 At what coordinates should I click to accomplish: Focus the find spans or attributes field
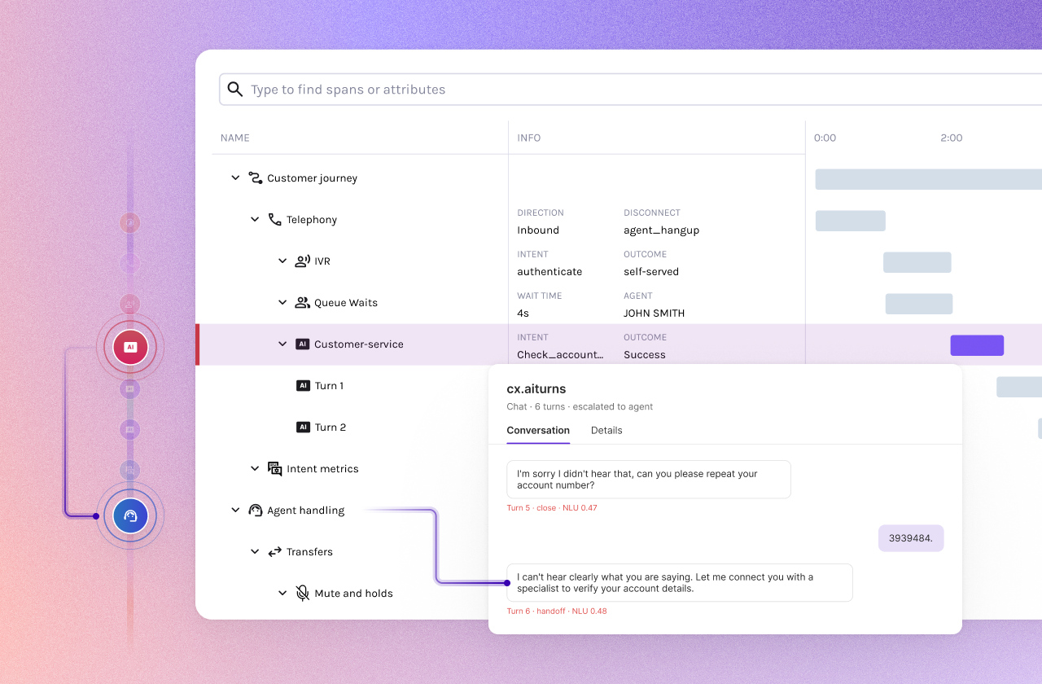coord(631,90)
